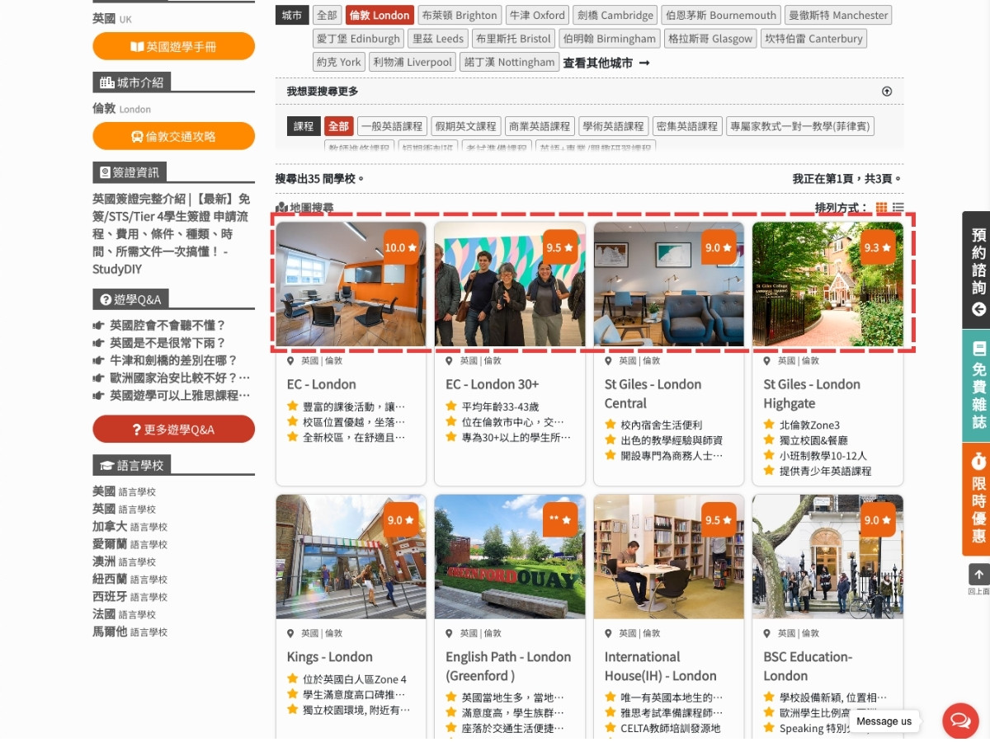Image resolution: width=990 pixels, height=742 pixels.
Task: Open the 倫敦交通攻略 orange button
Action: pyautogui.click(x=173, y=136)
